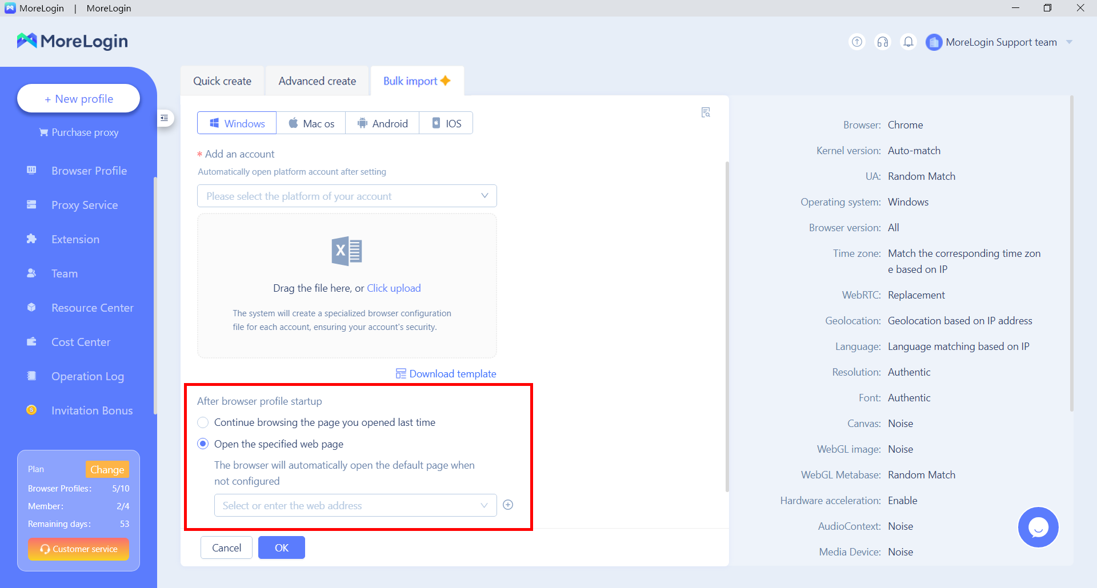Click the Browser Profiles 5/10 count
The height and width of the screenshot is (588, 1097).
tap(121, 489)
